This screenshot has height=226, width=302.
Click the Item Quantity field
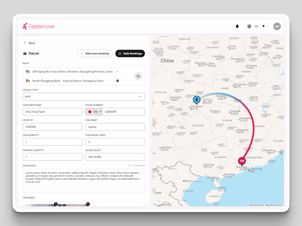[x=52, y=142]
